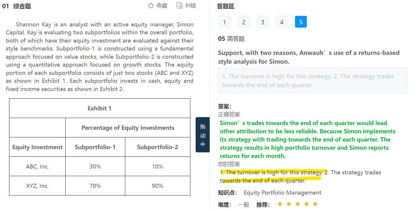Click the first gold rating star
This screenshot has height=209, width=420.
pos(280,204)
